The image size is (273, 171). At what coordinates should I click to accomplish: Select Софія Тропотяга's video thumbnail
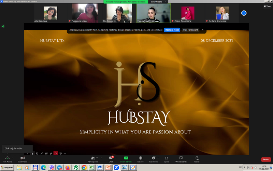click(x=188, y=13)
